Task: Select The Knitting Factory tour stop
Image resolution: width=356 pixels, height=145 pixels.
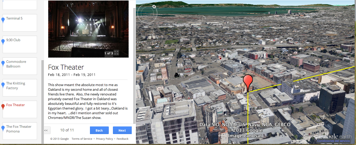Action: pos(20,88)
